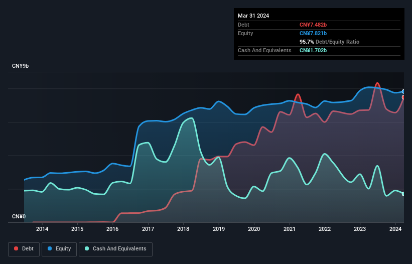This screenshot has height=264, width=412.
Task: Click the 2022 x-axis label
Action: (x=325, y=229)
